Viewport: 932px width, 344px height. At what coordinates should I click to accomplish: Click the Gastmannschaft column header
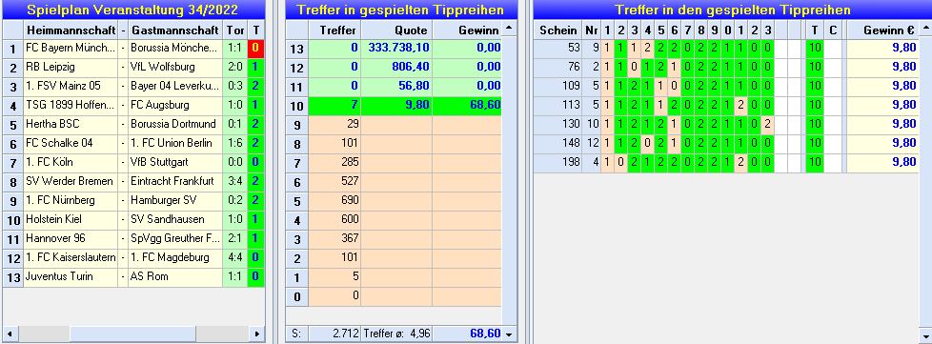pyautogui.click(x=175, y=30)
